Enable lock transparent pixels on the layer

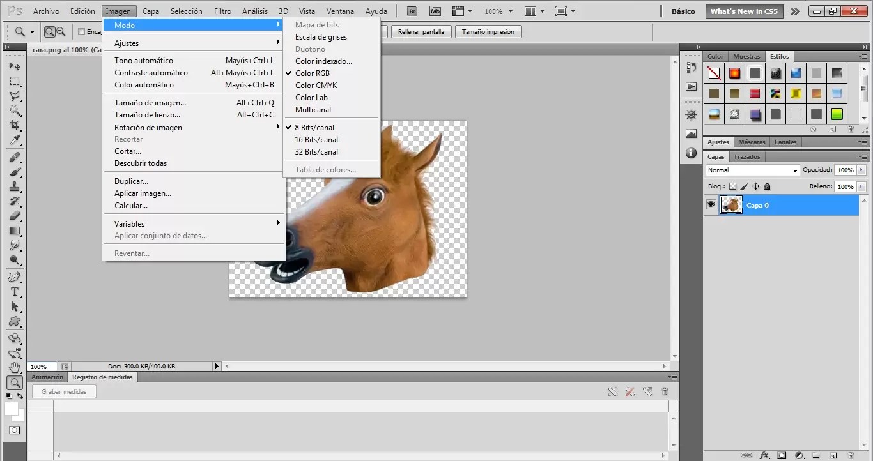733,186
